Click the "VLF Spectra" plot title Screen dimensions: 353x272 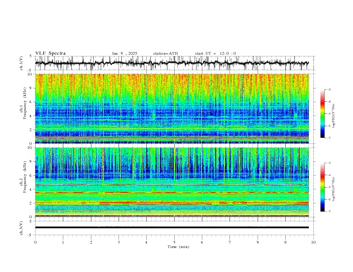coord(50,53)
